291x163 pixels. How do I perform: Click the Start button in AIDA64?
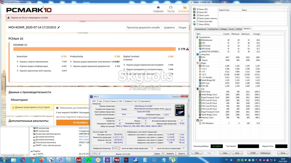coord(197,153)
